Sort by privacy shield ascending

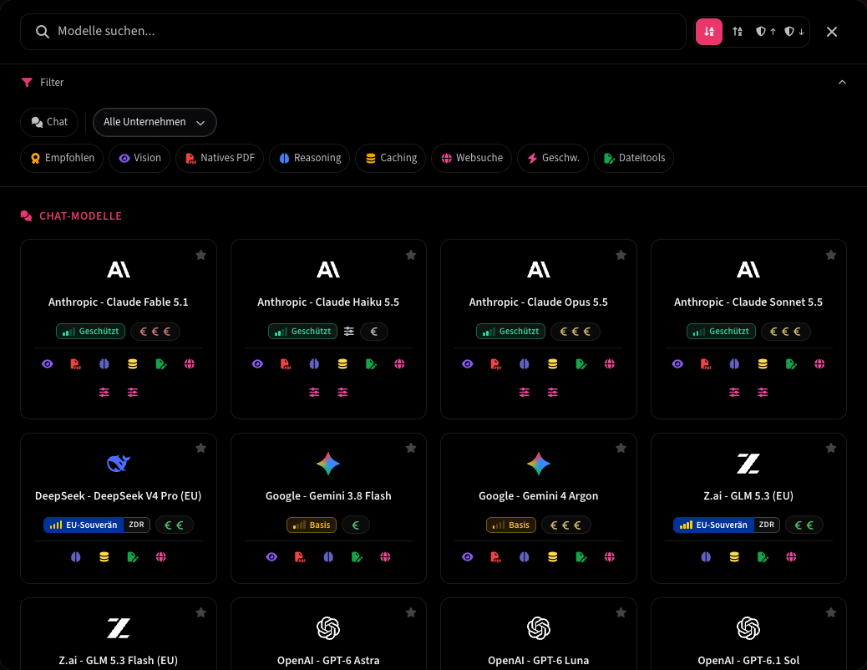[766, 32]
